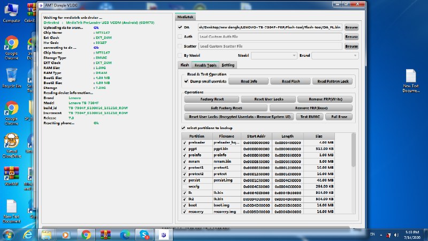This screenshot has width=428, height=241.
Task: Launch Internet Explorer from taskbar
Action: [x=28, y=235]
